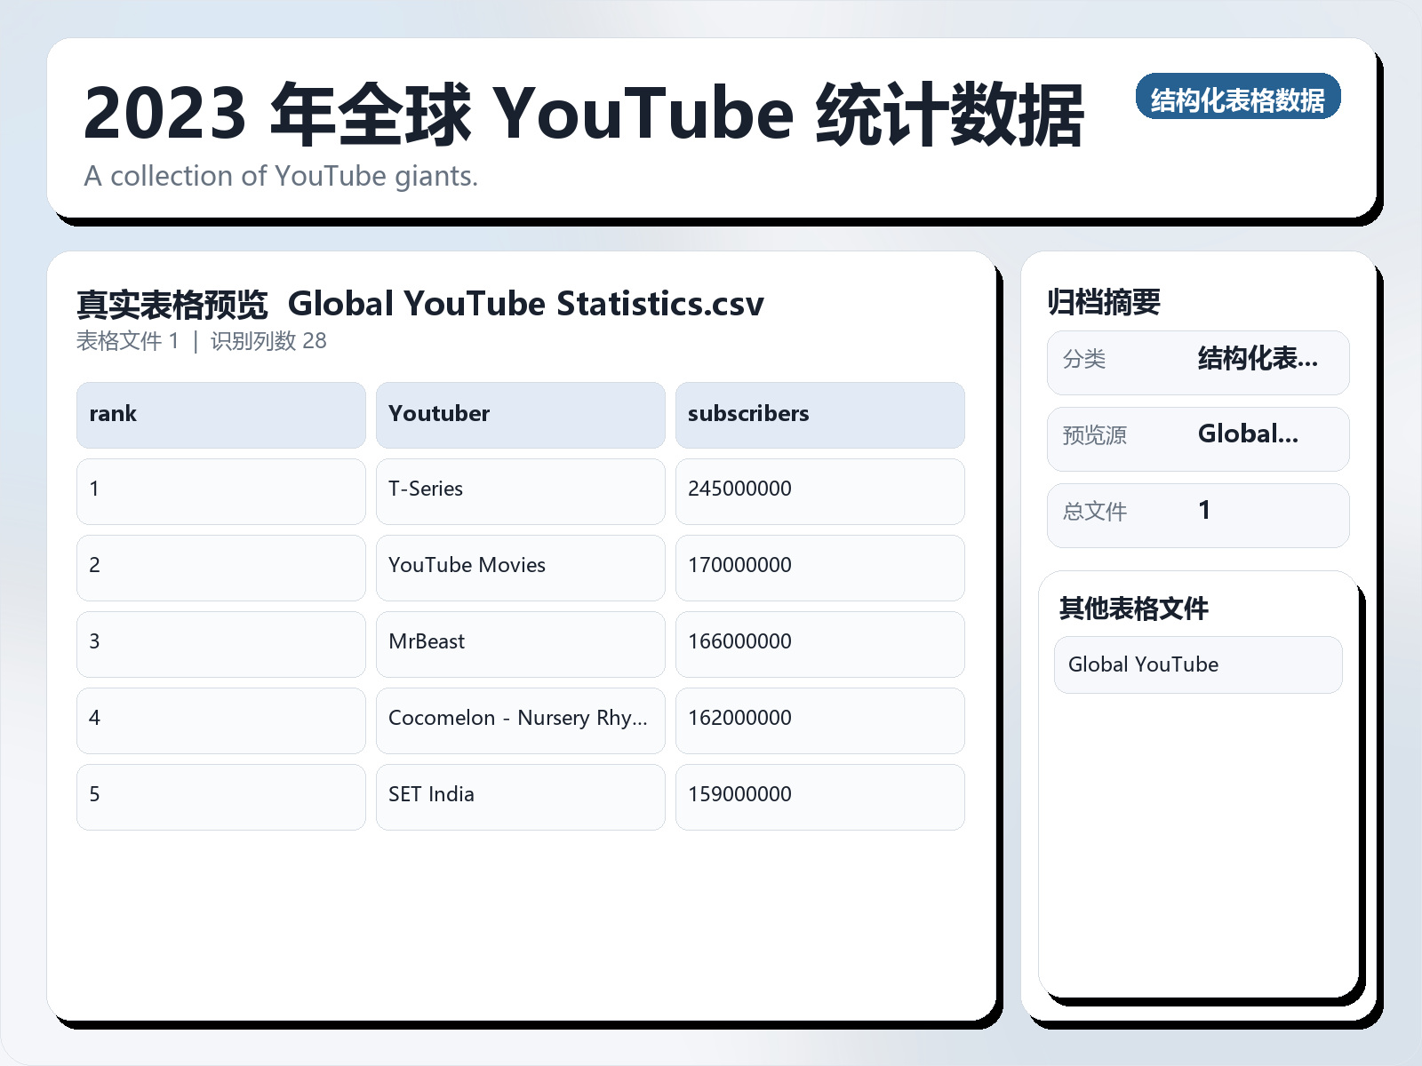Select the T-Series row cell

pyautogui.click(x=520, y=491)
